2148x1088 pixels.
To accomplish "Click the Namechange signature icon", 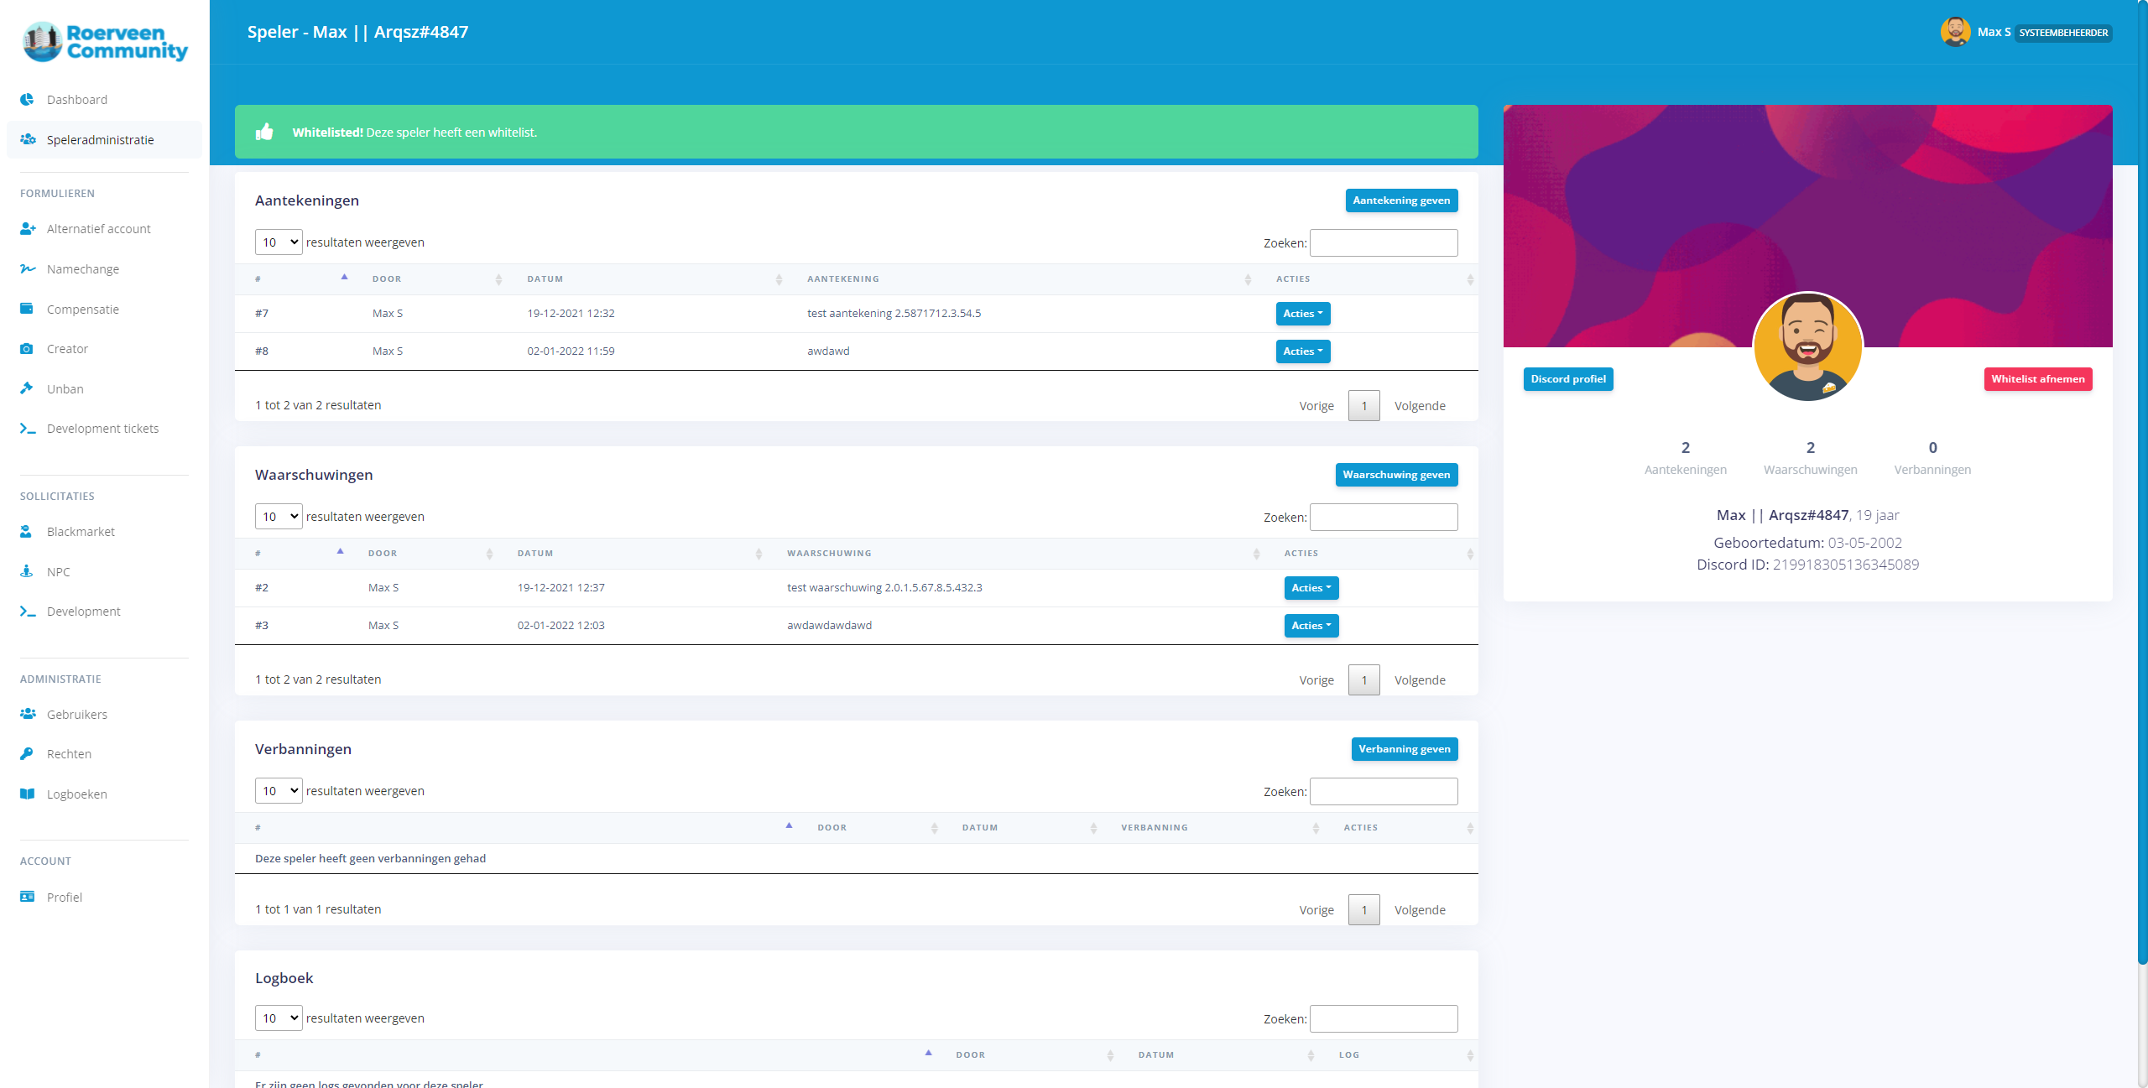I will click(x=28, y=268).
